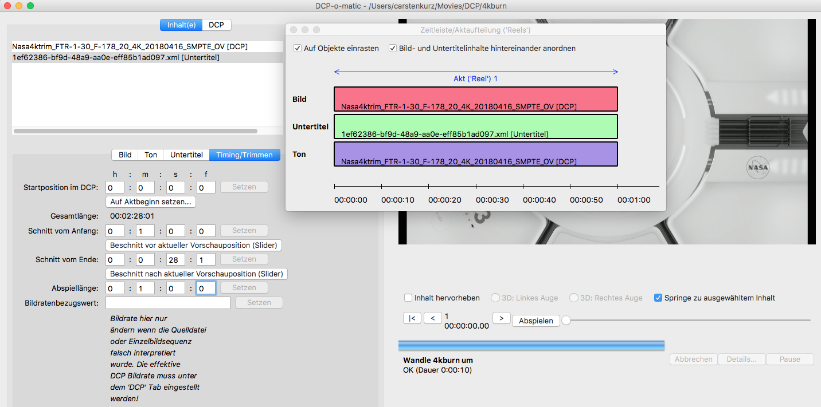The height and width of the screenshot is (407, 821).
Task: Click Schnitt vom Ende seconds field showing 28
Action: click(175, 259)
